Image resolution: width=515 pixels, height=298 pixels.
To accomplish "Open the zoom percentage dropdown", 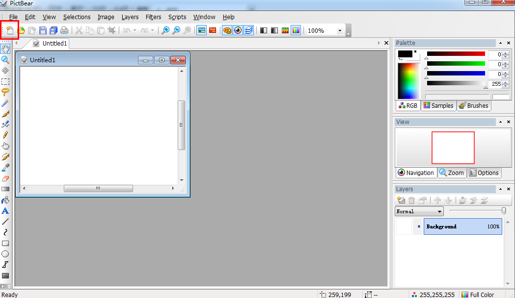I will (340, 30).
